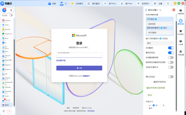Screen dimensions: 186x115
Task: Open the Botim account in the sidebar
Action: point(7,52)
